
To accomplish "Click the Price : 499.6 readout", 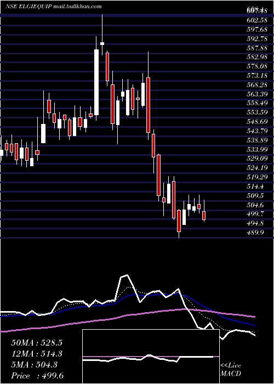I will [x=37, y=376].
